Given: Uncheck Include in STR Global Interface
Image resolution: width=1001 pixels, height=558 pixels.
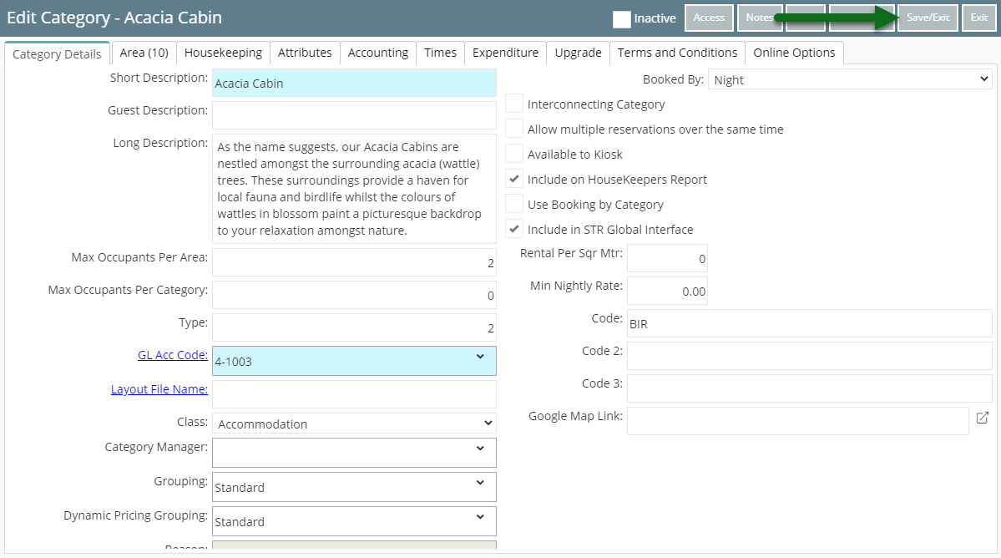Looking at the screenshot, I should 514,229.
